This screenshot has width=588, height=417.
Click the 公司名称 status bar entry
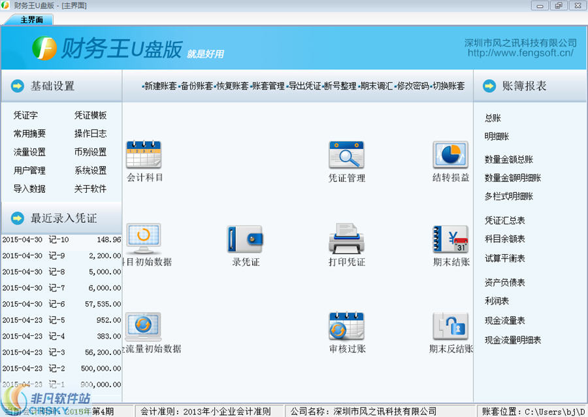click(x=380, y=411)
